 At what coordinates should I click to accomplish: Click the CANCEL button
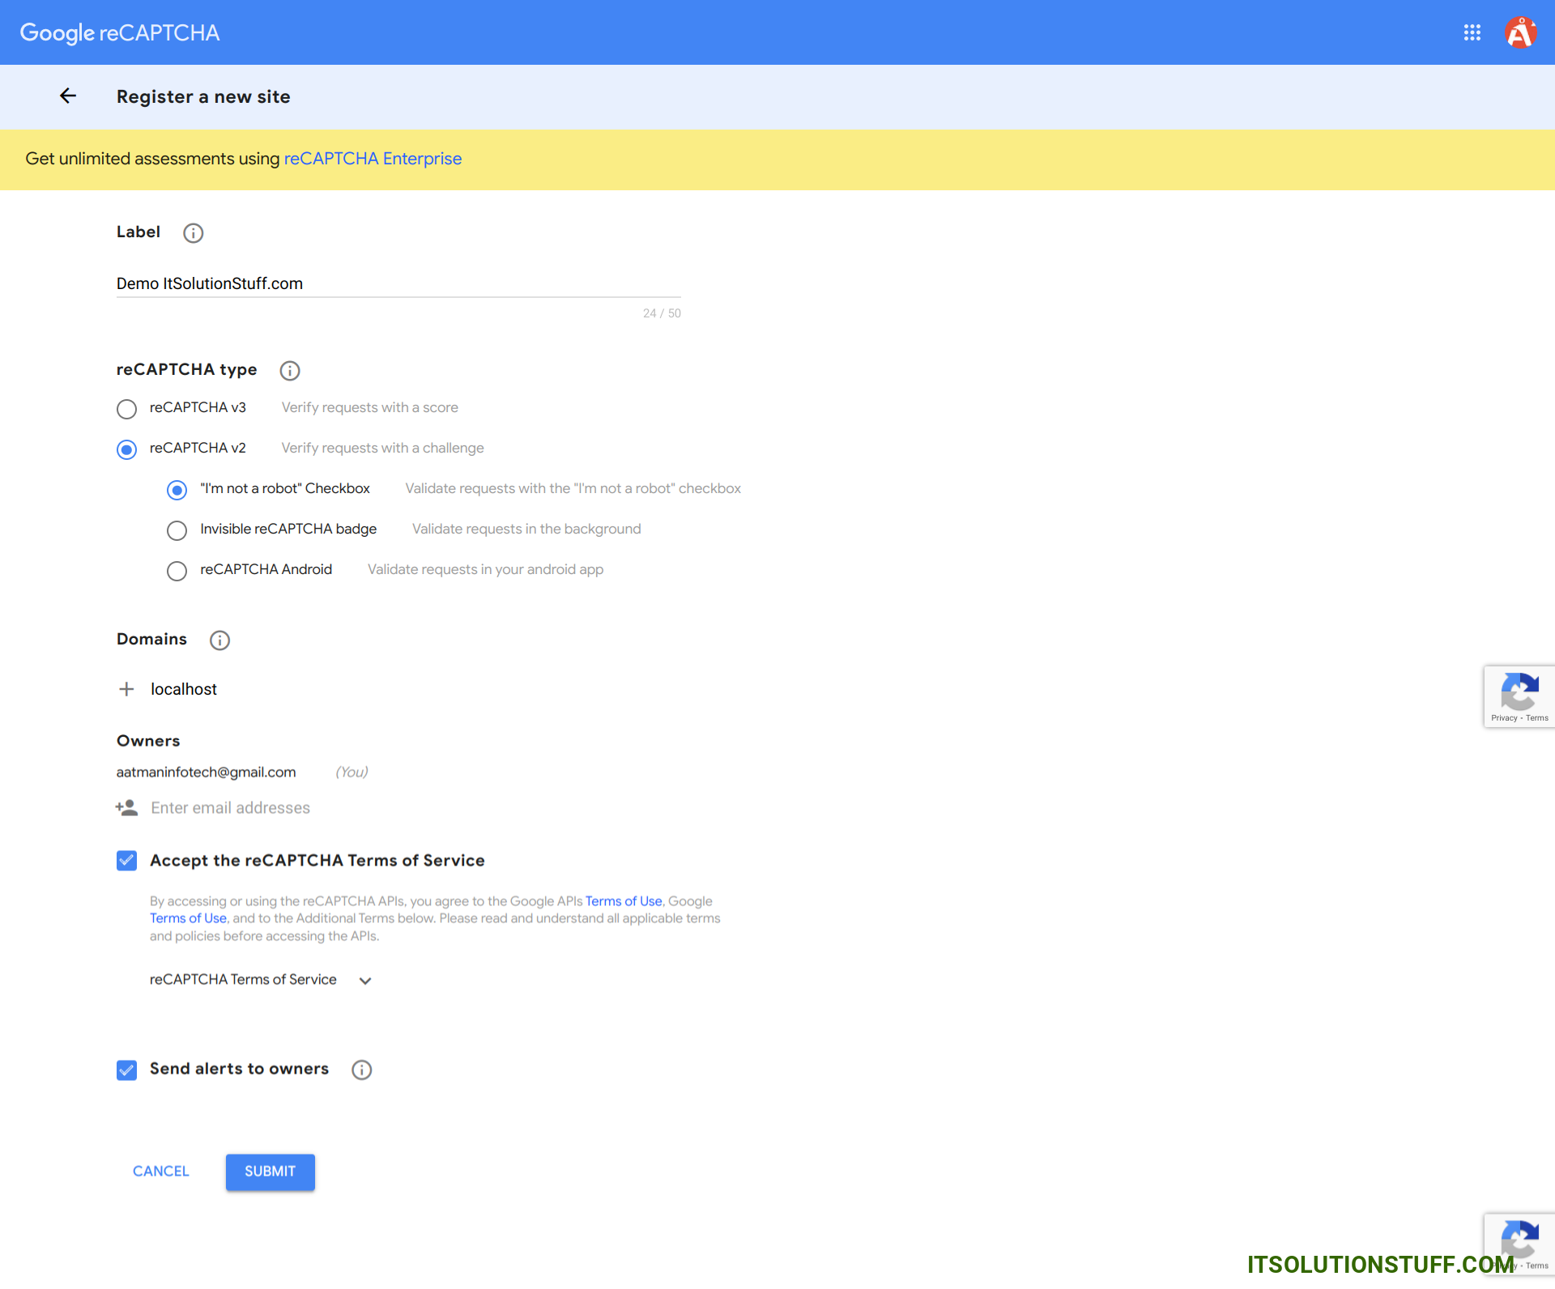tap(160, 1172)
